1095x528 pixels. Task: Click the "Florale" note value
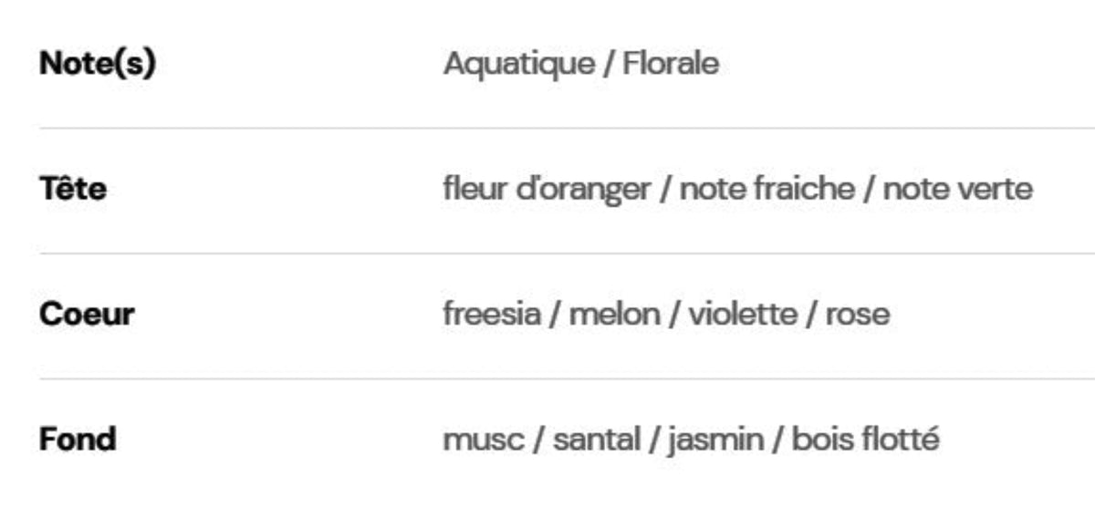(671, 64)
